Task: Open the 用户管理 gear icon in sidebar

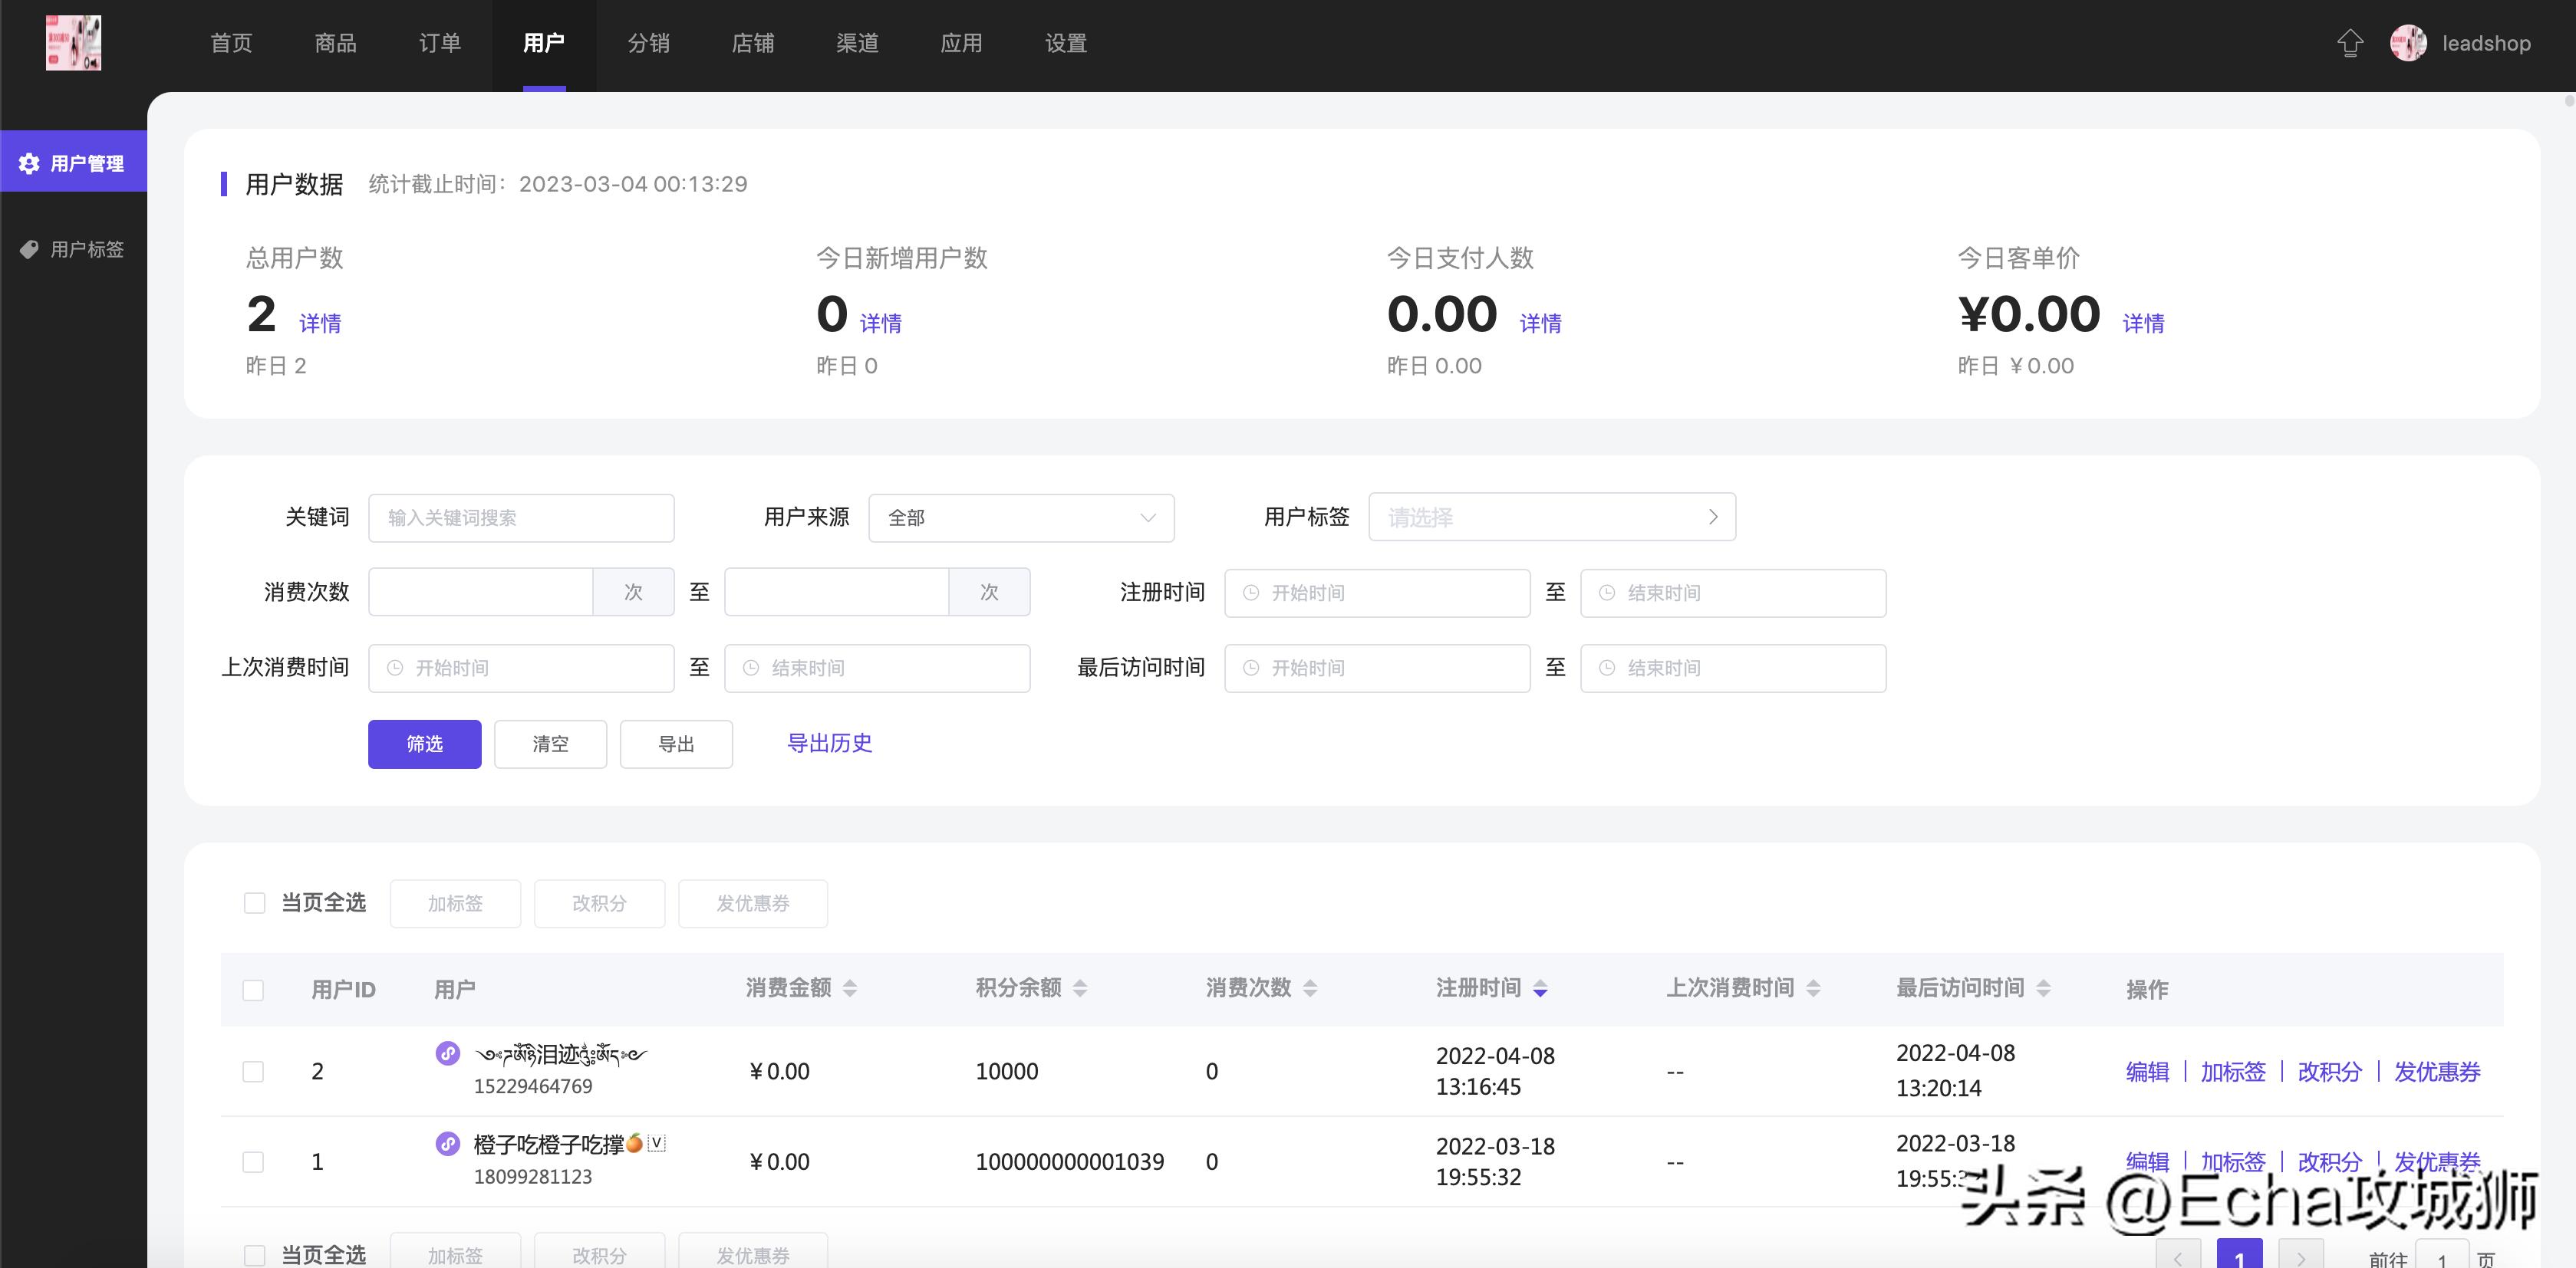Action: point(30,161)
